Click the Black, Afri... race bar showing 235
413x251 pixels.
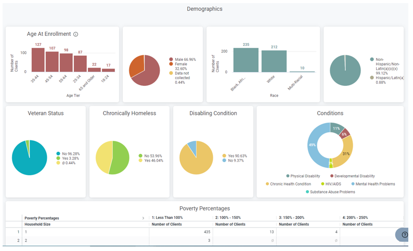246,60
